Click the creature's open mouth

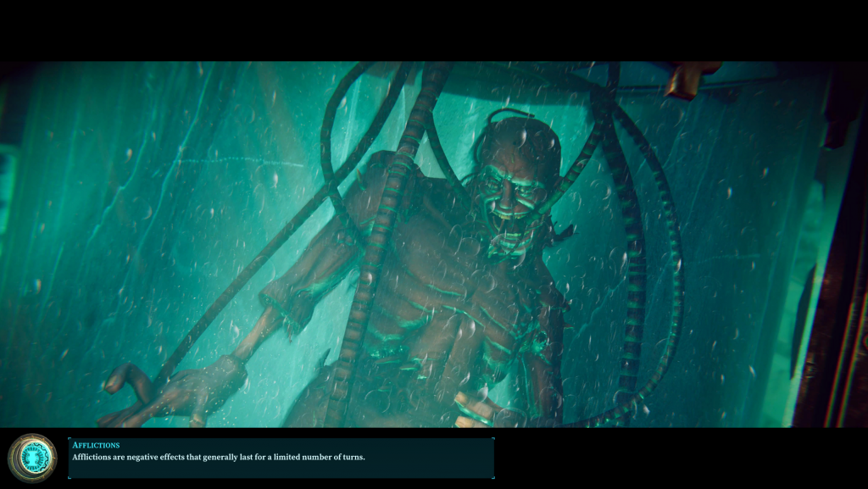tap(511, 223)
